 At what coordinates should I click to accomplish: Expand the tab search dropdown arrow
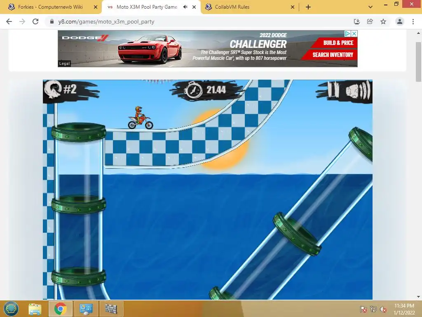(x=370, y=7)
